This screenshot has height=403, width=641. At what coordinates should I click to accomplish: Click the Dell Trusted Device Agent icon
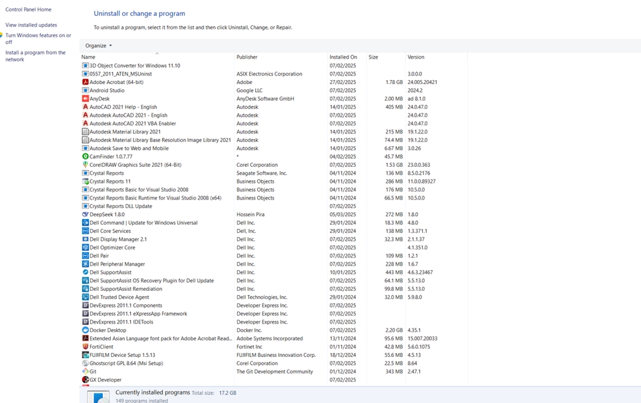[x=85, y=297]
